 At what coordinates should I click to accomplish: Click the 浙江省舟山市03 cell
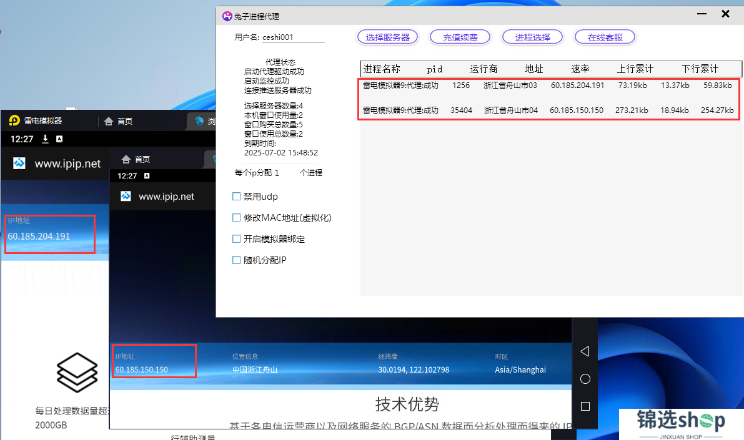[510, 86]
